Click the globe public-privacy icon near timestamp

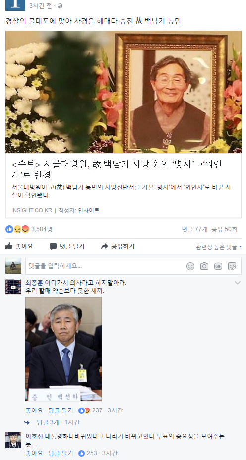[60, 6]
